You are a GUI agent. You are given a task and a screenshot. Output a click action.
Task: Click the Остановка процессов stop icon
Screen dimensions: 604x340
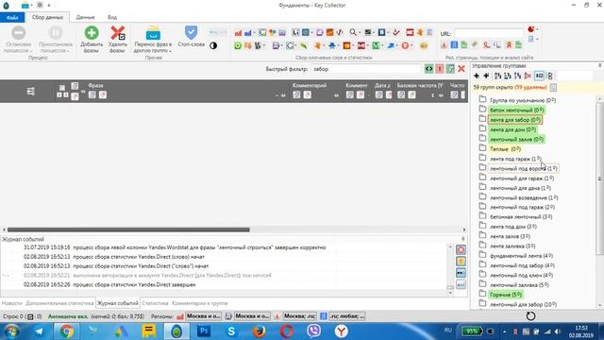point(19,33)
